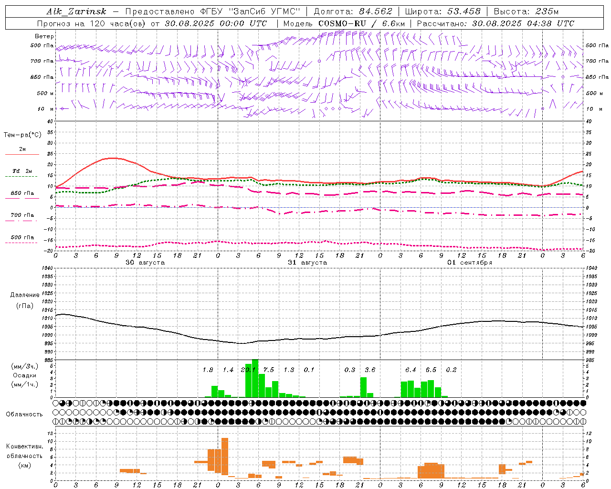Click the forecast text Прогноз на 120 часа(ов)

point(92,23)
